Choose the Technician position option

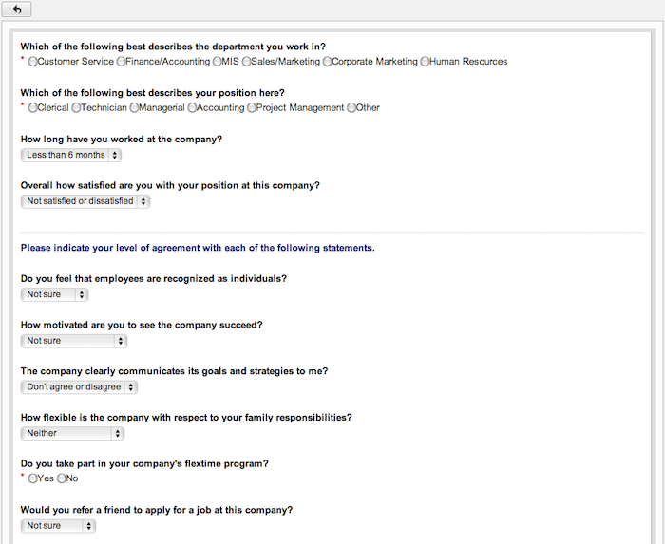pos(76,108)
